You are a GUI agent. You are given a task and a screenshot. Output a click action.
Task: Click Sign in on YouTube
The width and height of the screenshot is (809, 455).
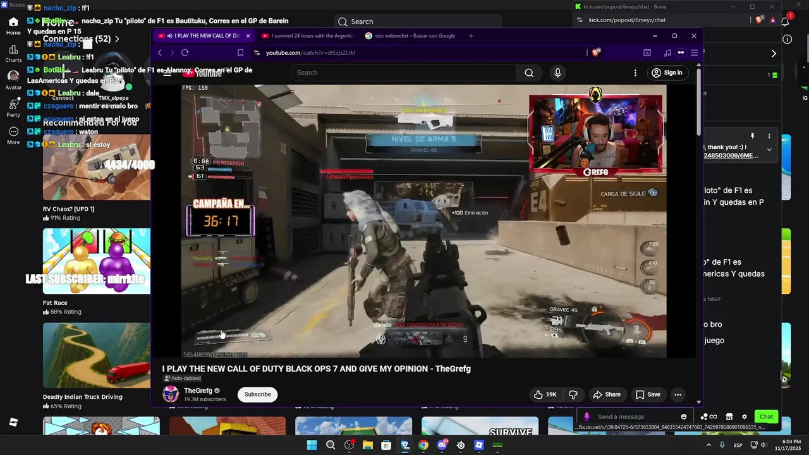click(x=667, y=73)
